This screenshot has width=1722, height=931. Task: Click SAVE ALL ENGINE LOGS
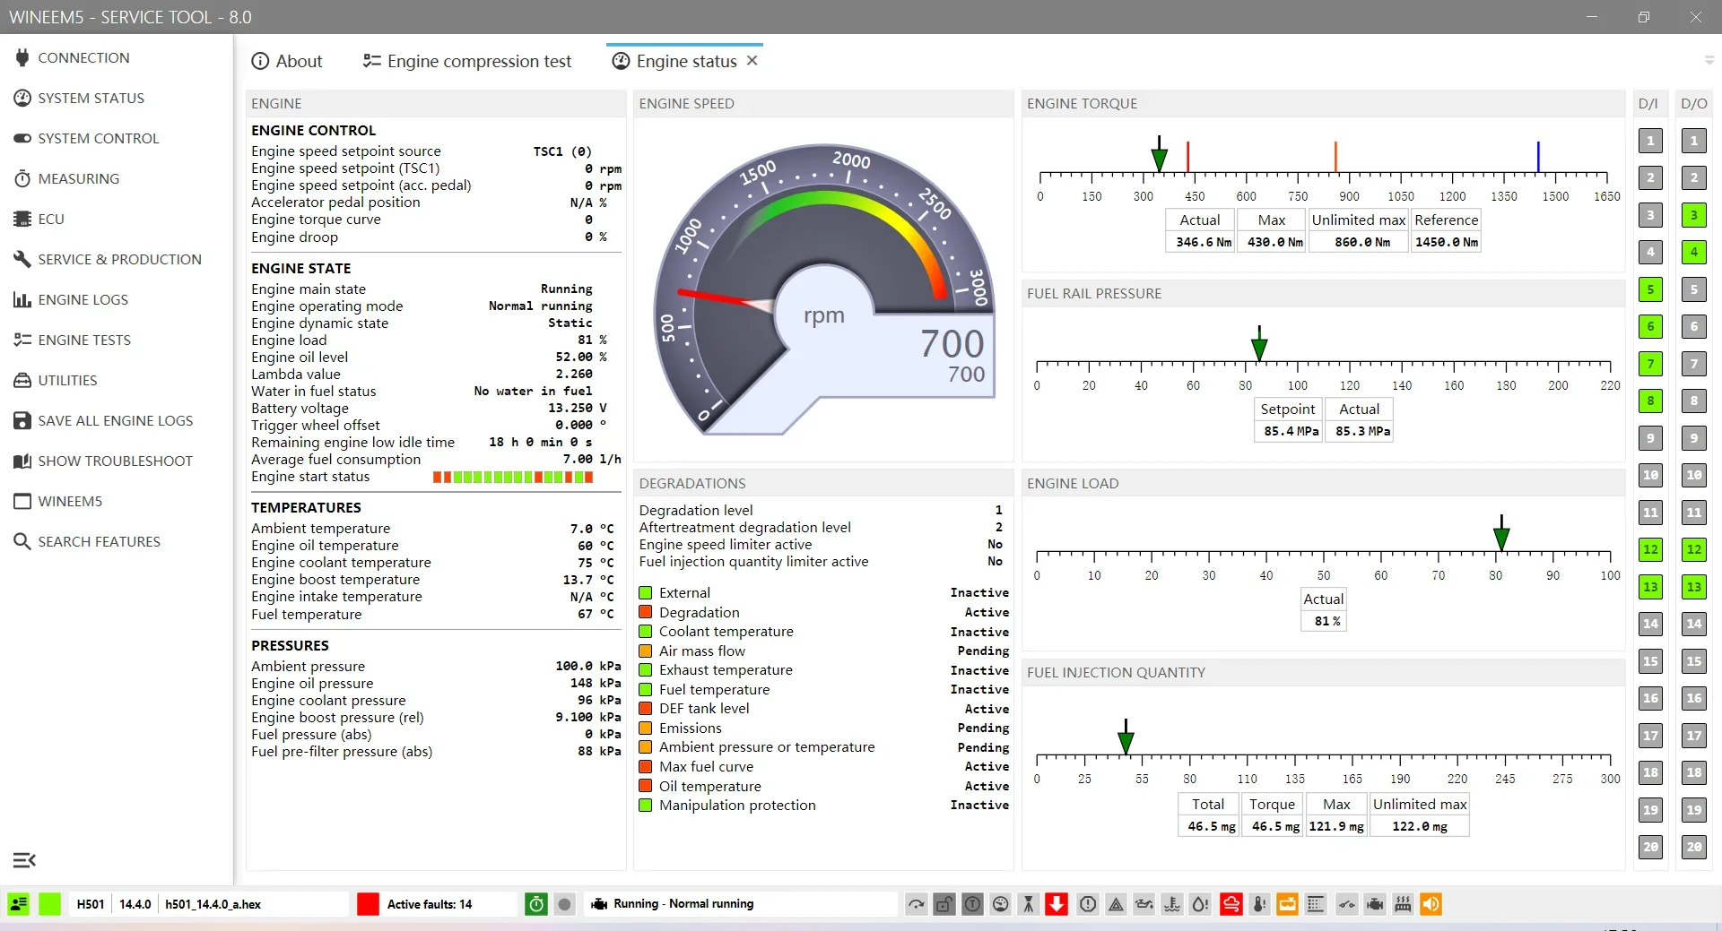(x=115, y=419)
